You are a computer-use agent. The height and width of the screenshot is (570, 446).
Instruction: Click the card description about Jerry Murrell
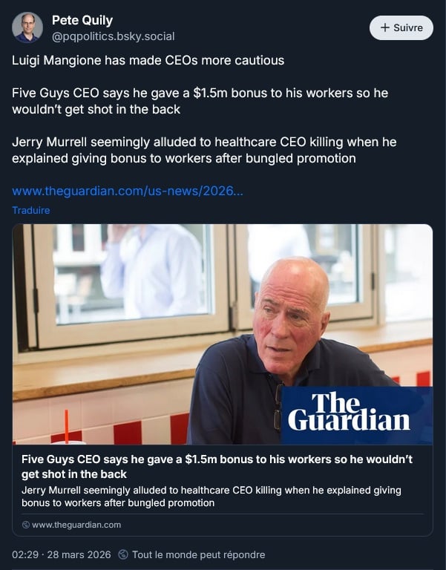pyautogui.click(x=211, y=497)
